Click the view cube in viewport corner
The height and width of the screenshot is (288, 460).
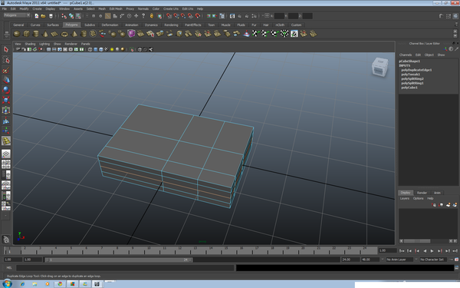pyautogui.click(x=380, y=67)
